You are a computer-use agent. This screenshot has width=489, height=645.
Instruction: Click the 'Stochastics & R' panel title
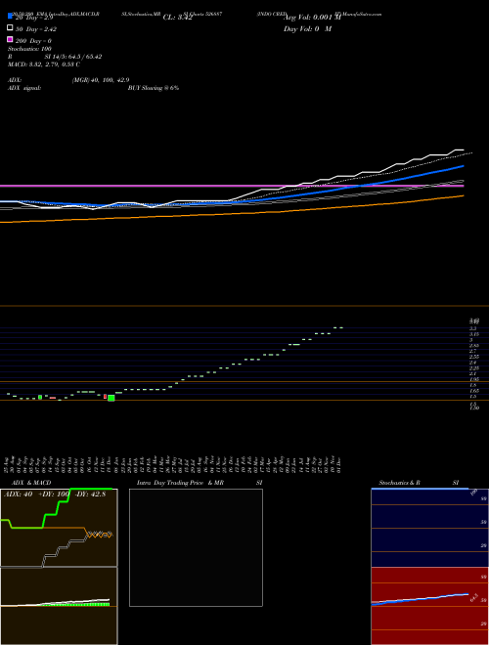click(399, 483)
